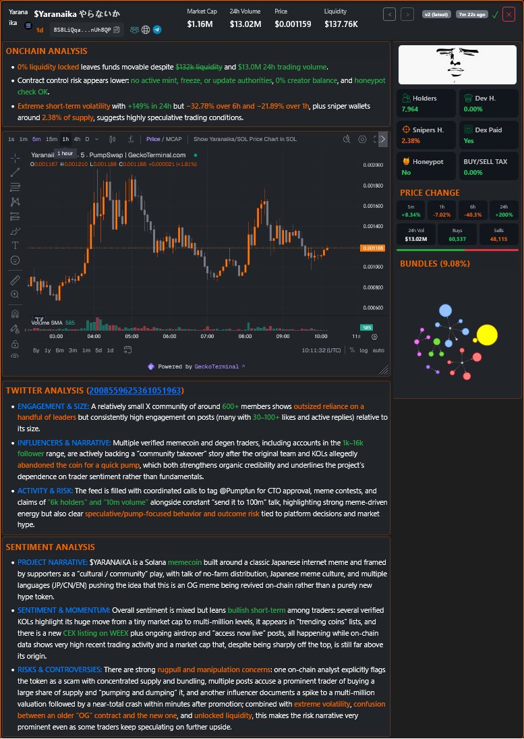The height and width of the screenshot is (739, 524).
Task: Open the GeckoTerminal link below chart
Action: (x=220, y=366)
